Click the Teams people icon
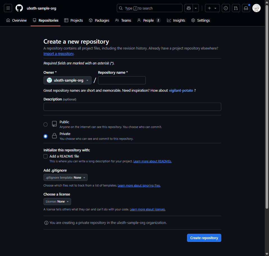 point(117,20)
